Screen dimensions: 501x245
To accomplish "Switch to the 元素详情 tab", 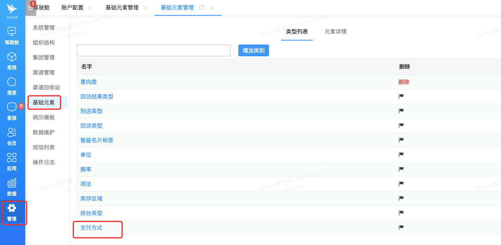I will click(335, 32).
